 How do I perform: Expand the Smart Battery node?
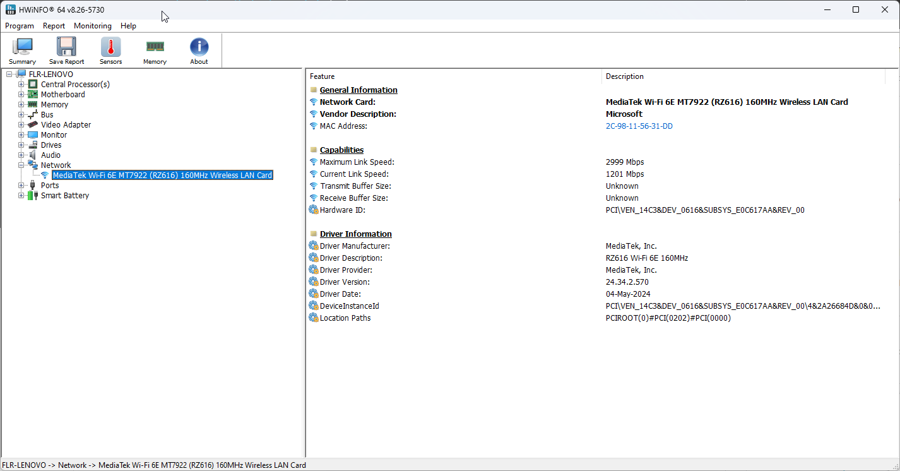pyautogui.click(x=21, y=196)
